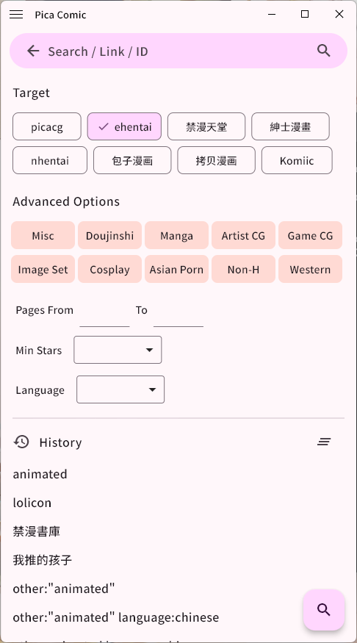Select the picacg target chip
This screenshot has height=643, width=357.
coord(47,126)
